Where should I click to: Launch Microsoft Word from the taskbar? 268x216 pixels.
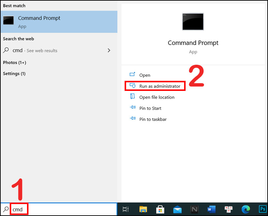(211, 209)
